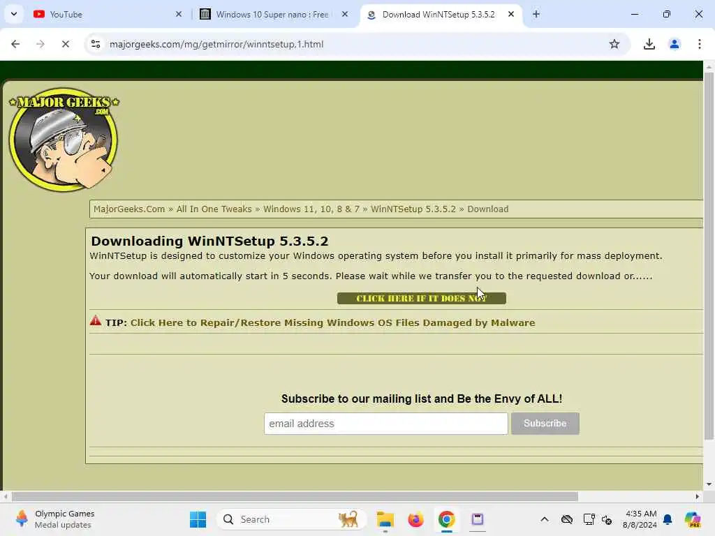Open the Chrome downloads panel
Screen dimensions: 715x536
pos(649,44)
